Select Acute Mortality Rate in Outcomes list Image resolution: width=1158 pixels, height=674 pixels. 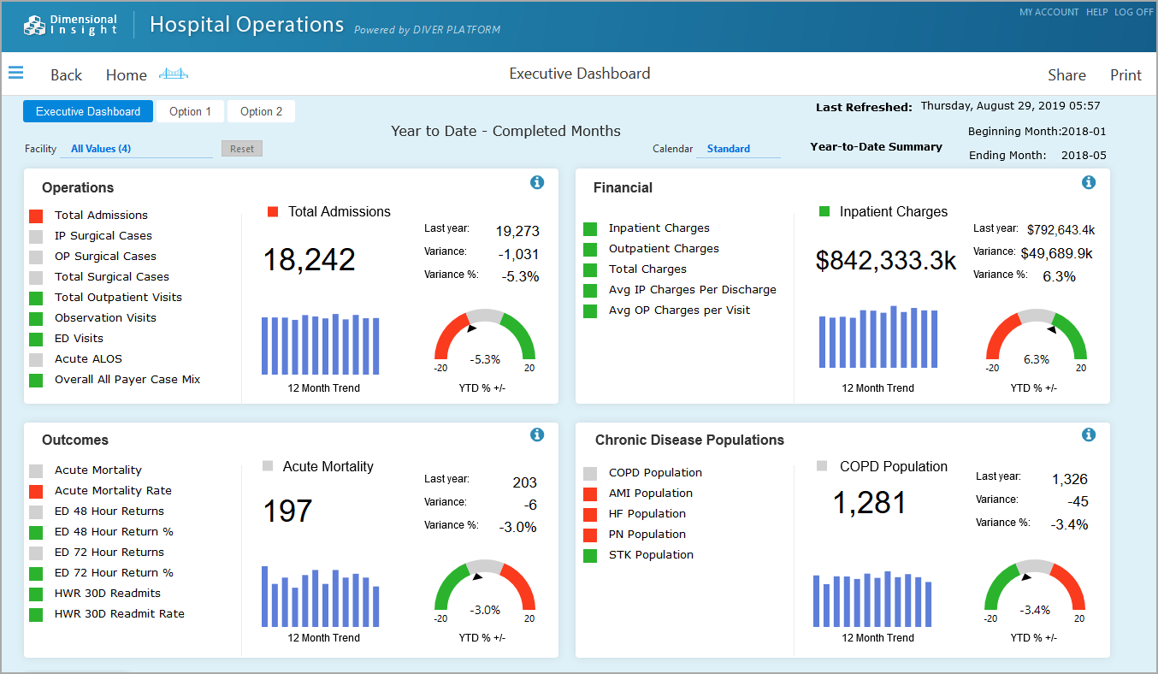tap(113, 491)
